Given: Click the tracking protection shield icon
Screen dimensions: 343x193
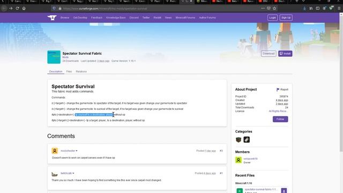Looking at the screenshot, I should click(54, 9).
